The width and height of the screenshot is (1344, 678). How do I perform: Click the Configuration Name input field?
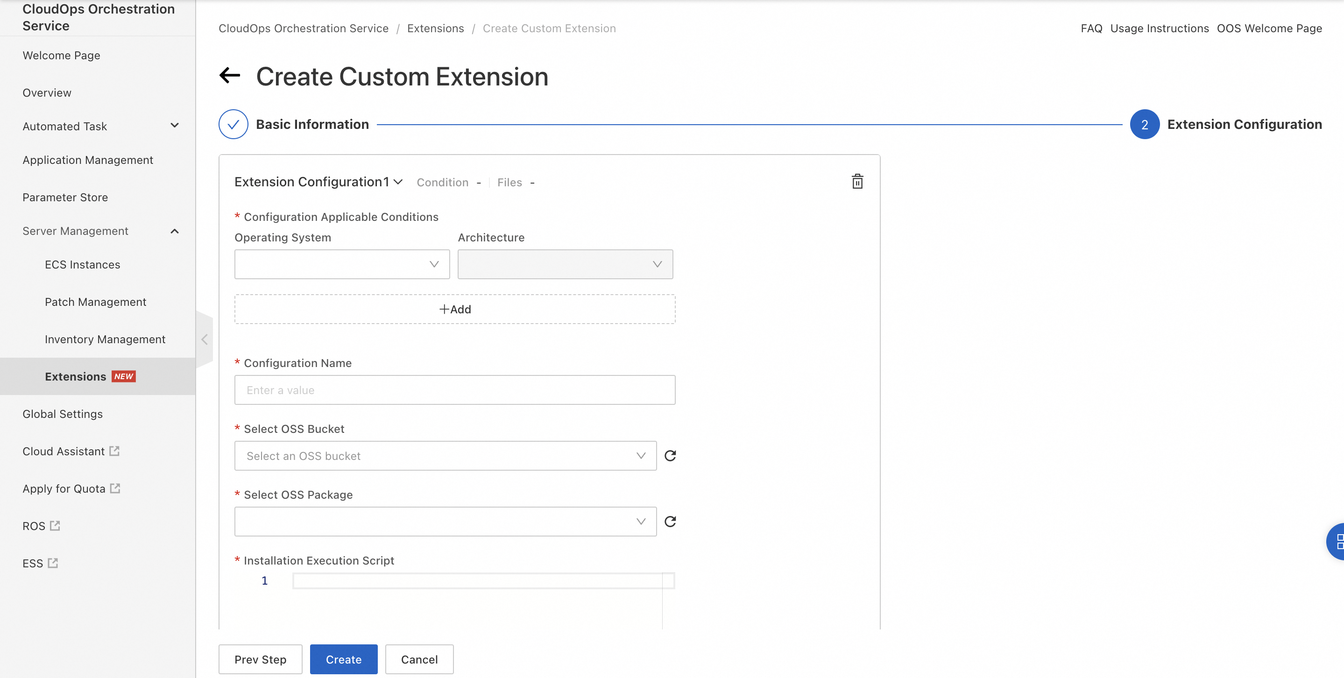tap(454, 390)
